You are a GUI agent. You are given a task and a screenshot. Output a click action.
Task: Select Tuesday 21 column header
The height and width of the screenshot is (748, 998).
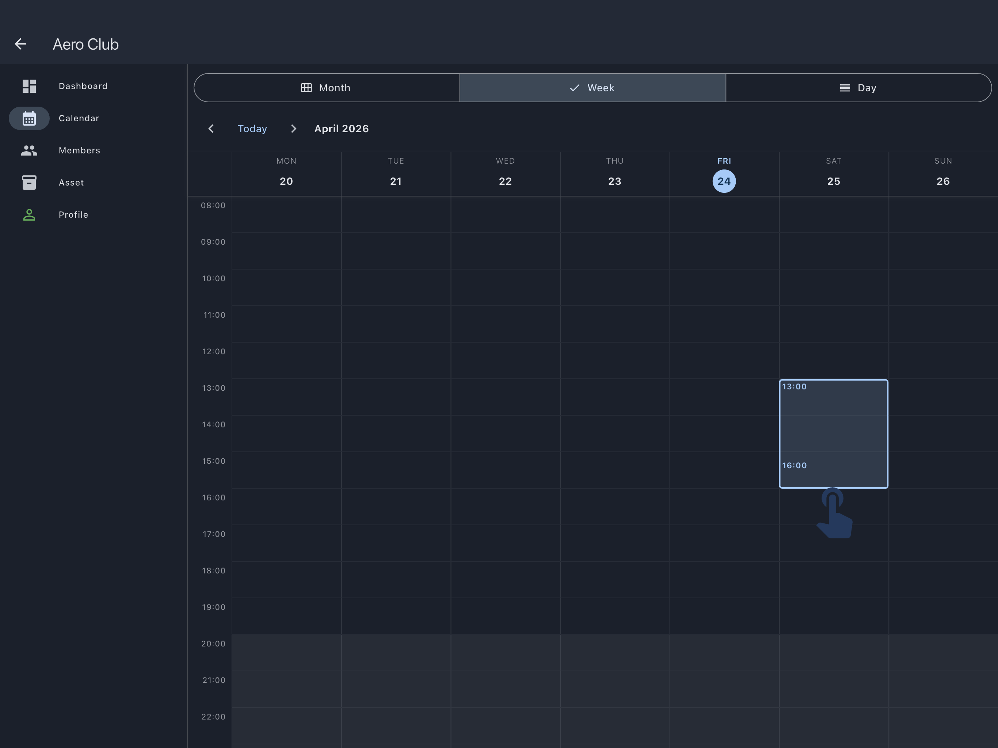point(396,174)
